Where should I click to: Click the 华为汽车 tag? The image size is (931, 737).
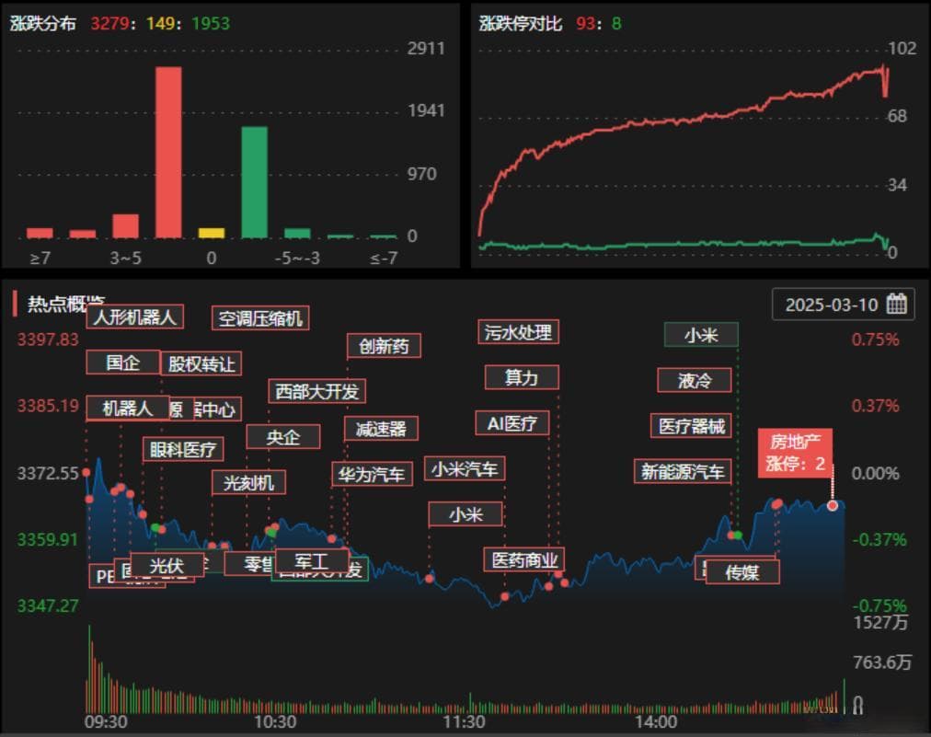pos(372,474)
